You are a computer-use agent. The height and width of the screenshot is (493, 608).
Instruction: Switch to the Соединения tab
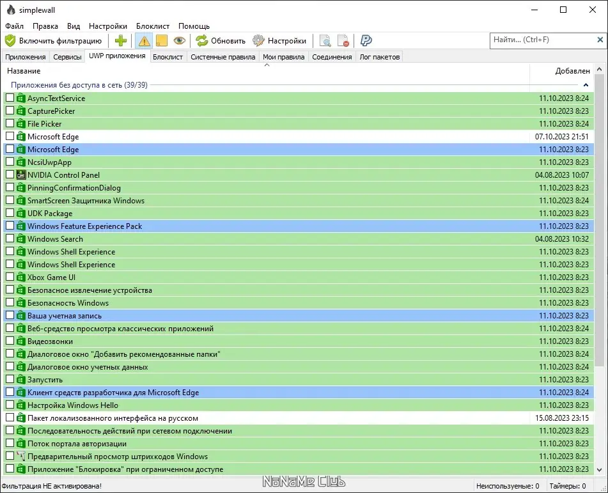coord(332,57)
